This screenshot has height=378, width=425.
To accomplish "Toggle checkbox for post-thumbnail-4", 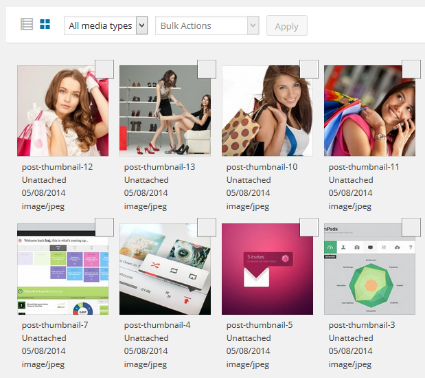I will click(x=207, y=227).
